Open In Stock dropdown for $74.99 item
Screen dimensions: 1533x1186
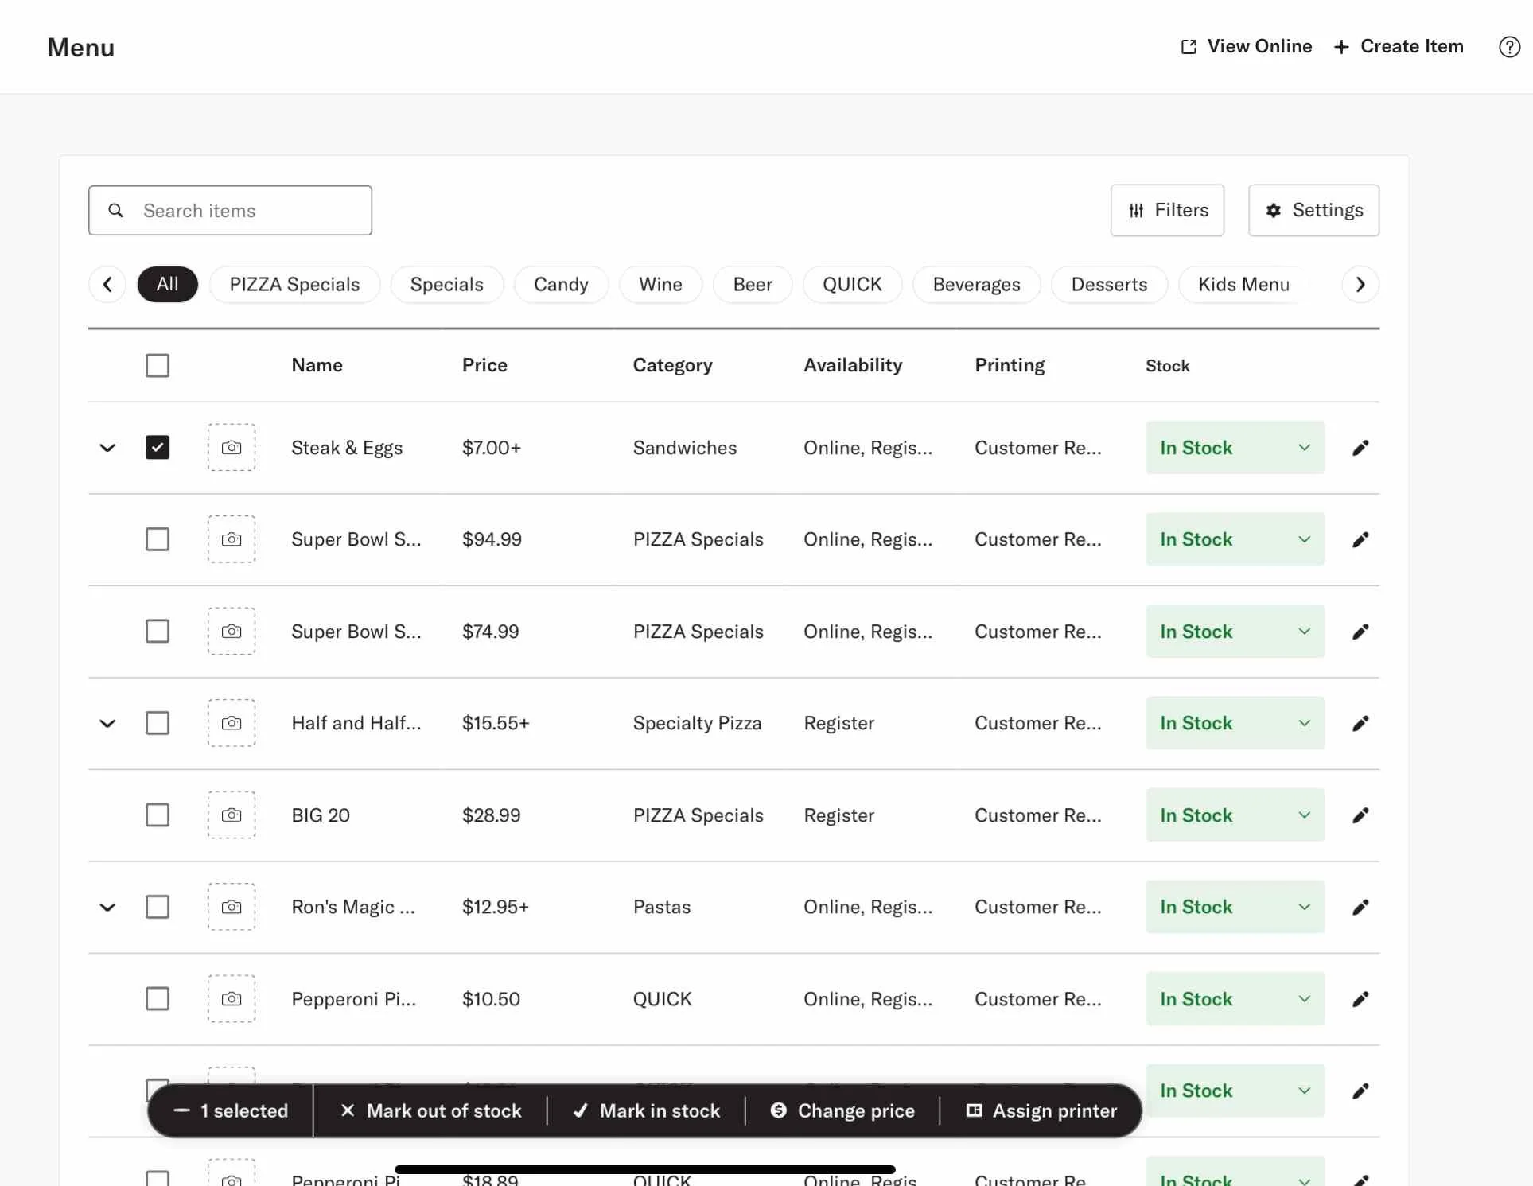tap(1235, 632)
